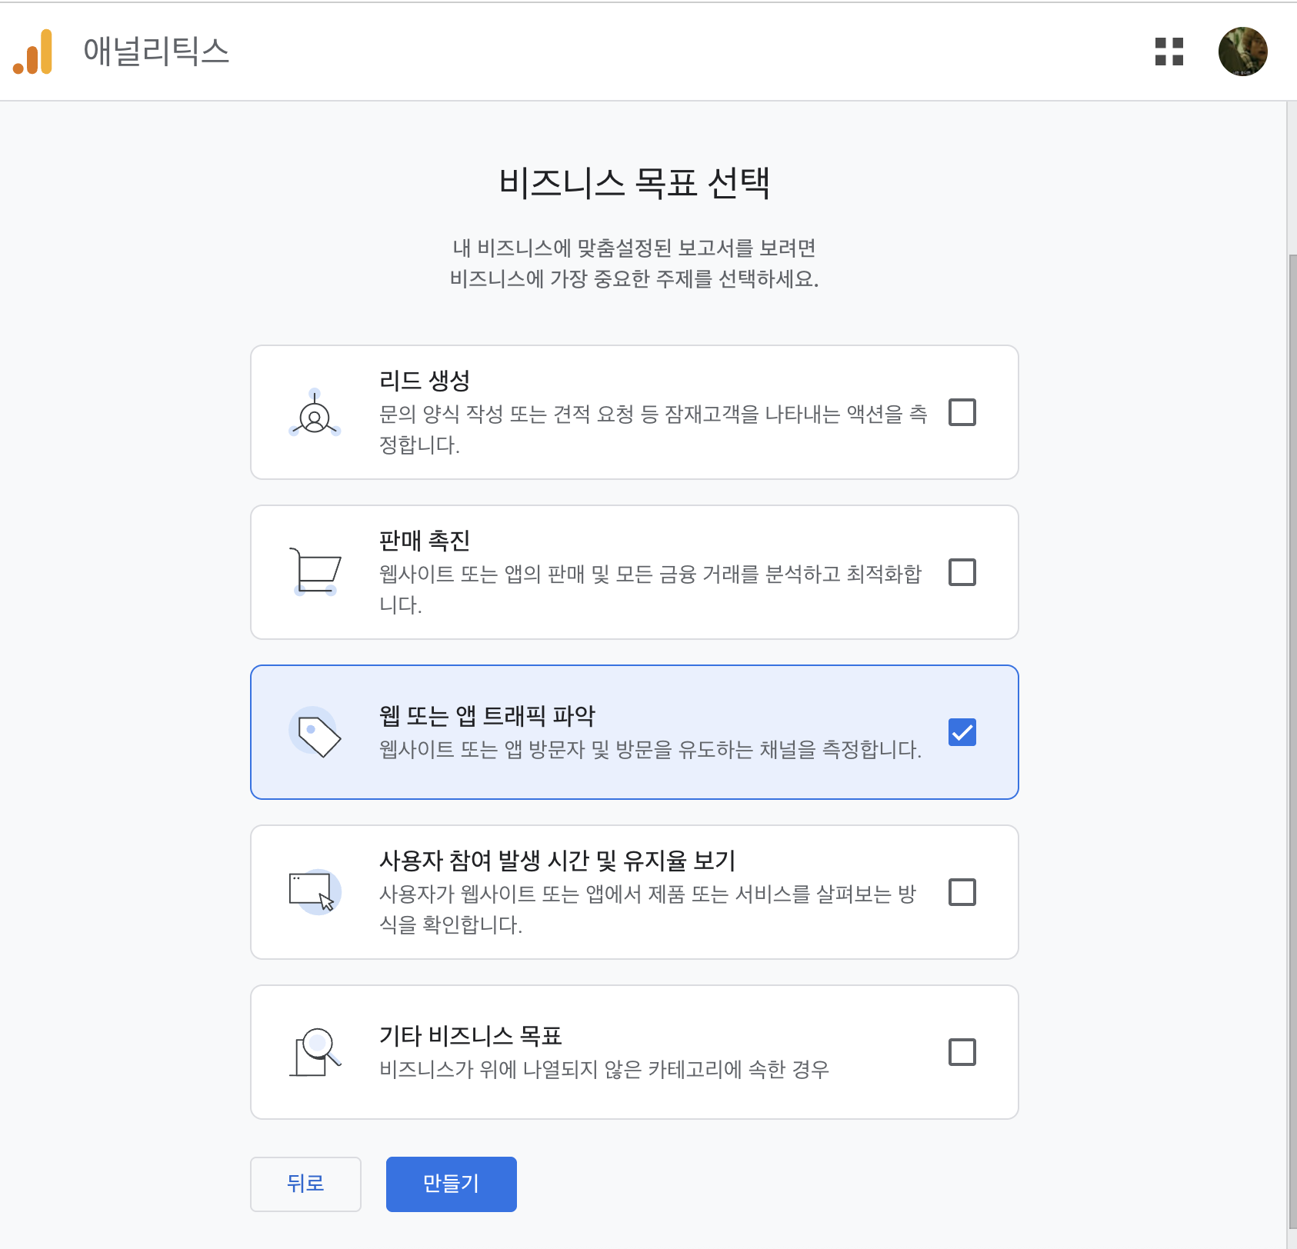
Task: Click the Google Analytics logo icon
Action: pos(33,52)
